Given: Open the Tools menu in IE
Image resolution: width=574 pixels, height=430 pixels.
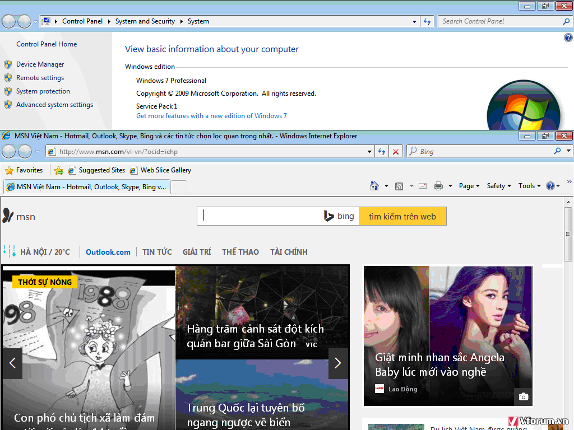Looking at the screenshot, I should click(529, 186).
